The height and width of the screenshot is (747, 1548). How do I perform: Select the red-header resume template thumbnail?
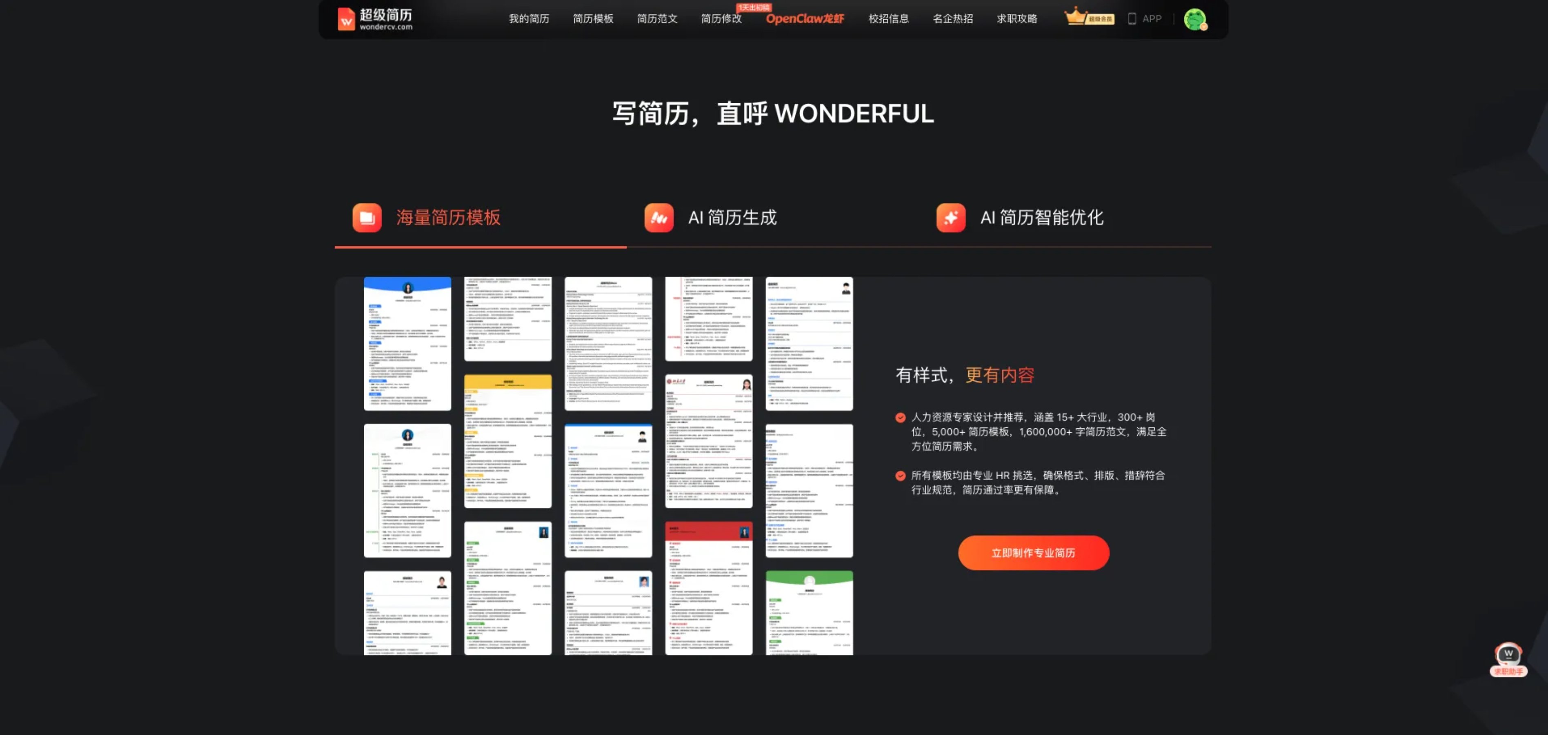pos(709,588)
